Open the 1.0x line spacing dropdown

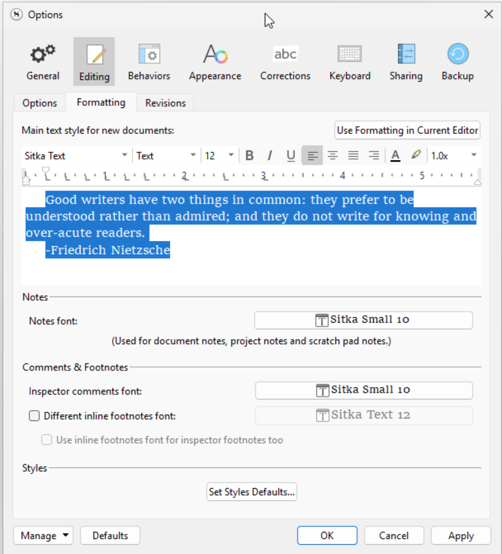pyautogui.click(x=454, y=155)
